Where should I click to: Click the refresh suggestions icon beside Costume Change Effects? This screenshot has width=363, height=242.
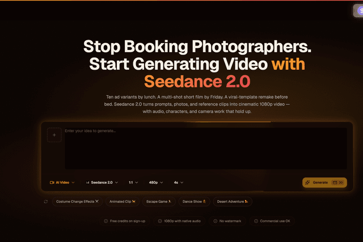(x=46, y=202)
